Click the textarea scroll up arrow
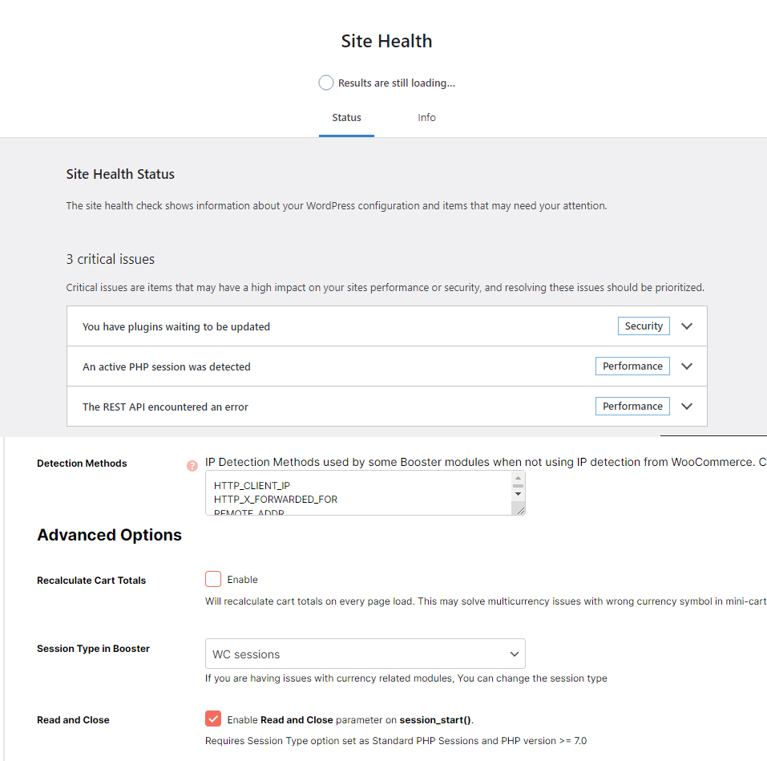This screenshot has height=761, width=767. tap(518, 478)
